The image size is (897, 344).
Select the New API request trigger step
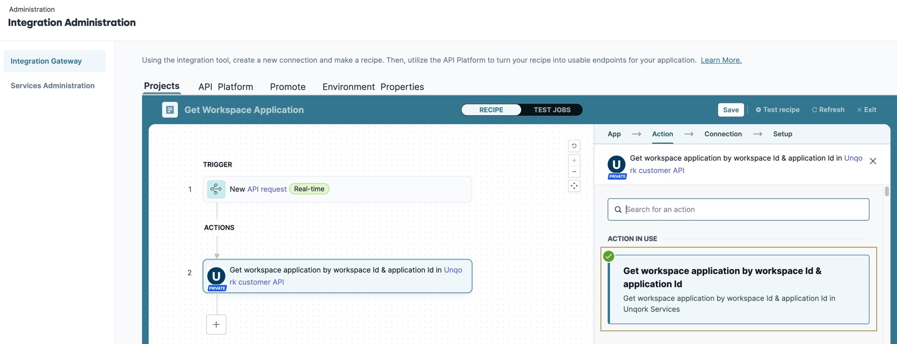tap(337, 189)
